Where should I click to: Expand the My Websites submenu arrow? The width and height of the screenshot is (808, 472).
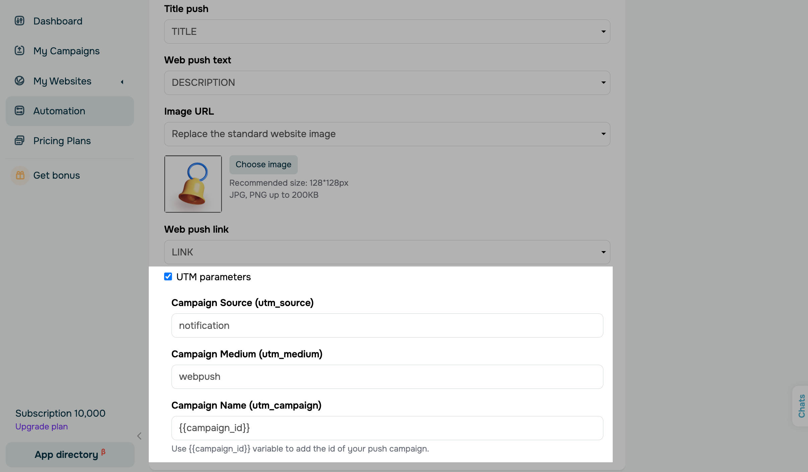122,81
